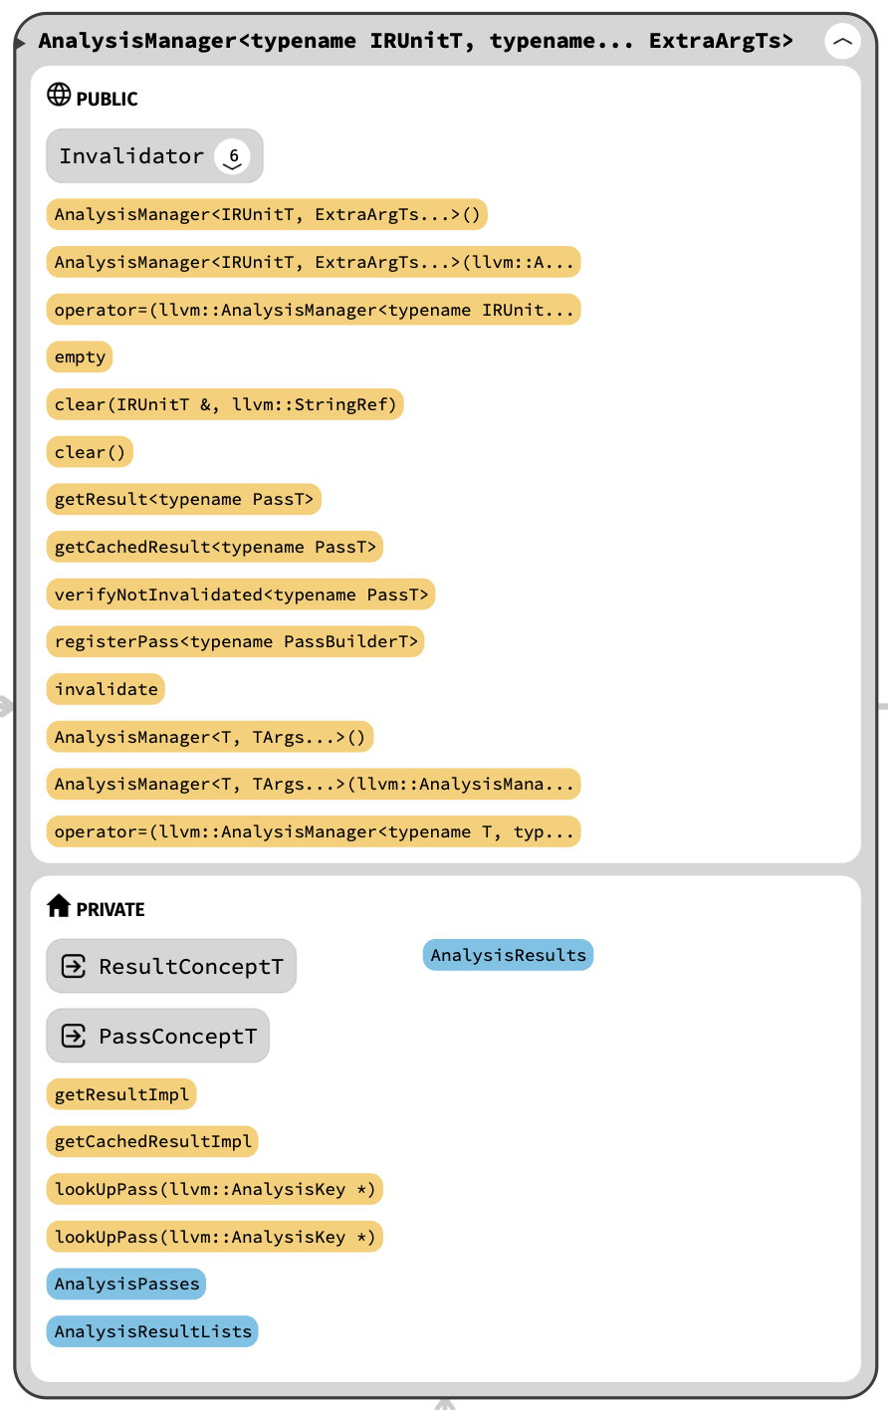Image resolution: width=888 pixels, height=1410 pixels.
Task: Collapse the AnalysisManager class node
Action: pos(842,42)
